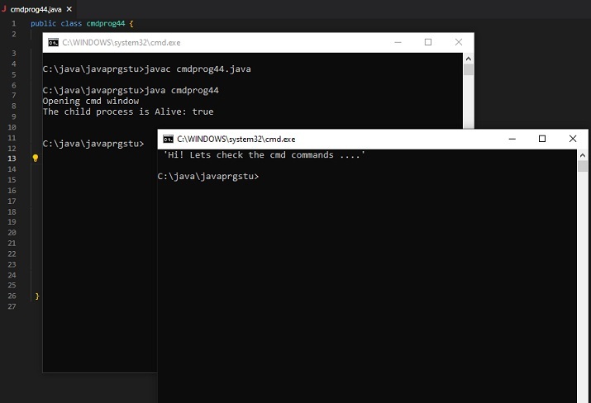Screen dimensions: 591x403
Task: Close the front cmd.exe window
Action: point(573,139)
